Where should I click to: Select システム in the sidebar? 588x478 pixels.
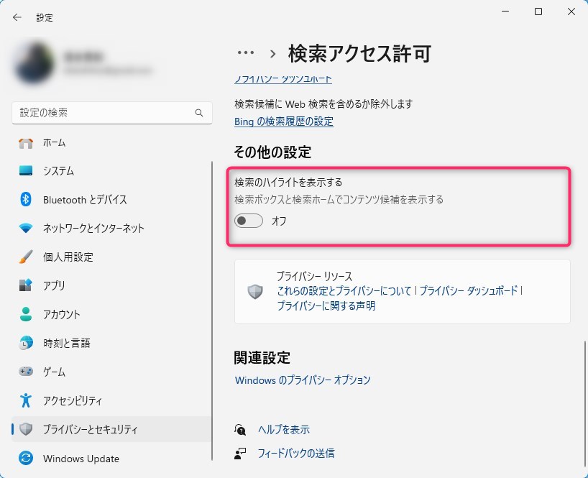click(x=58, y=171)
